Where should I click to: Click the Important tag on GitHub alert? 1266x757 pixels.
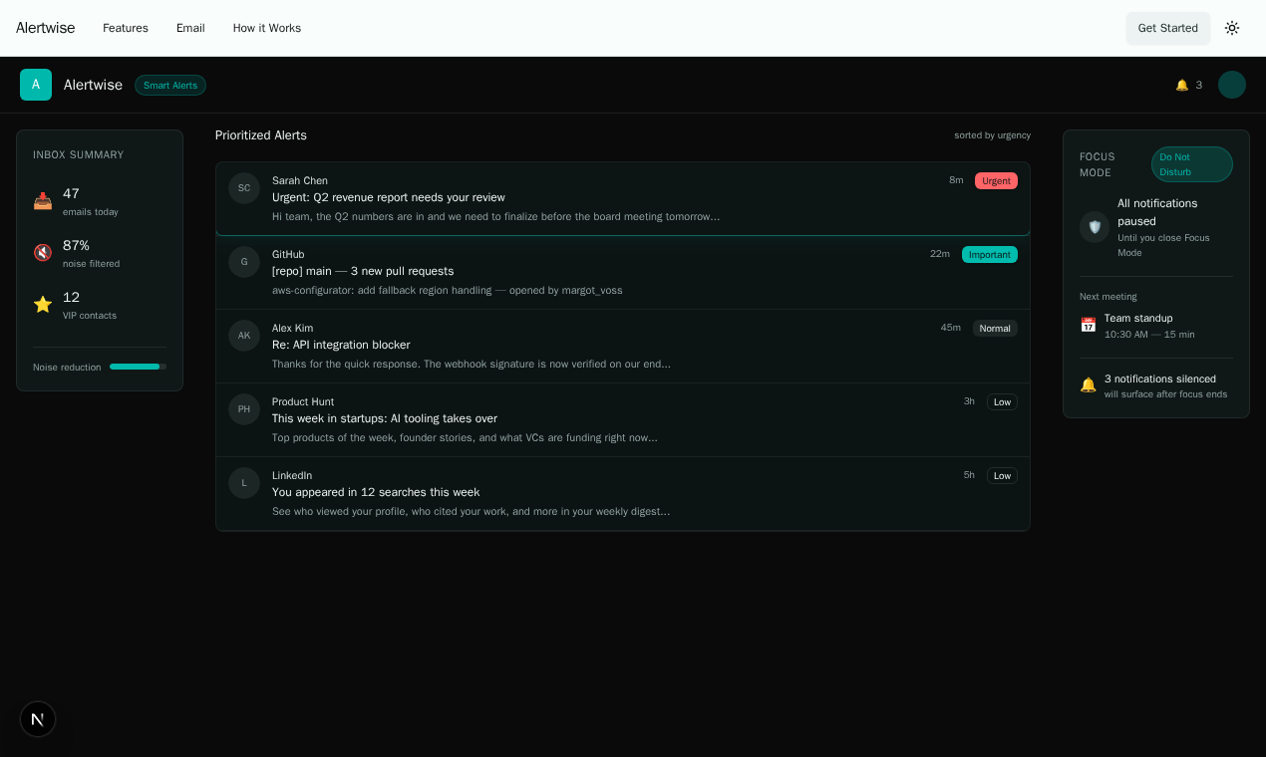coord(990,254)
